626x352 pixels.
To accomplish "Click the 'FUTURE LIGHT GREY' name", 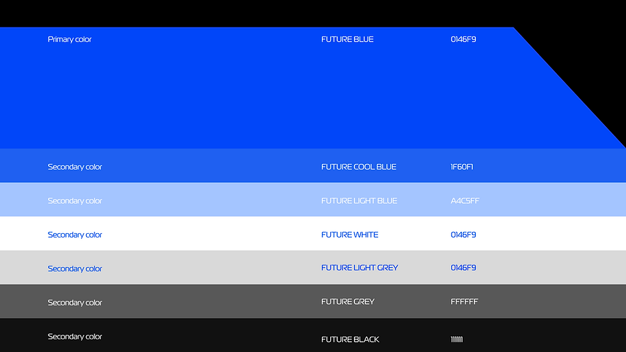I will (360, 268).
